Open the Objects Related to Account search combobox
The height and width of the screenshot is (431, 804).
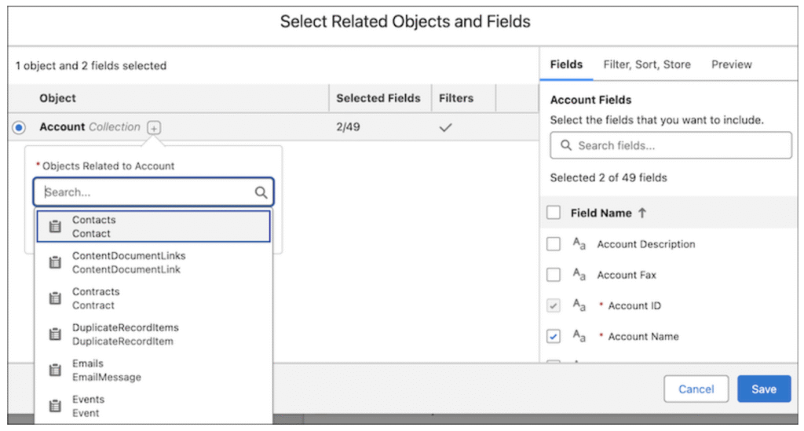point(145,192)
